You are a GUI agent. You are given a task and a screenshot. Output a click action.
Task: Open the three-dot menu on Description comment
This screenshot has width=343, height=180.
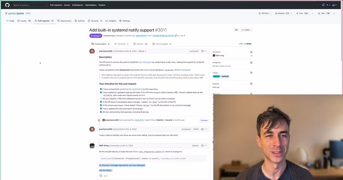pos(206,51)
